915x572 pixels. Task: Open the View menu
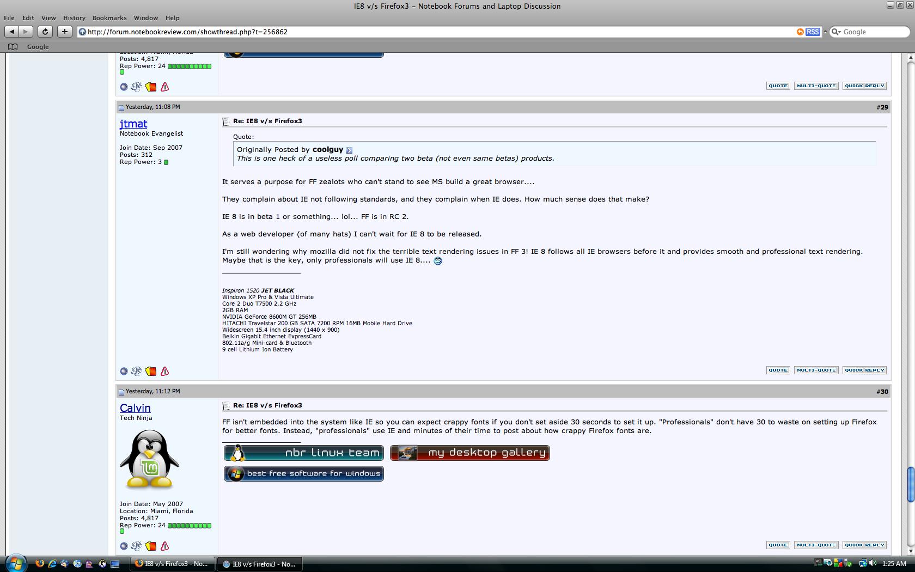click(48, 18)
